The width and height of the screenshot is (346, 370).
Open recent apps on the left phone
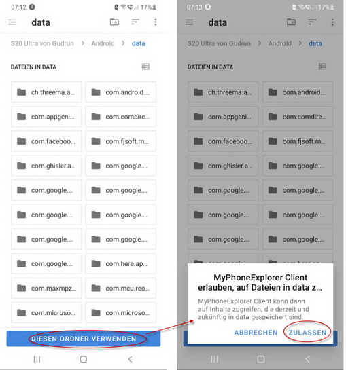point(37,359)
